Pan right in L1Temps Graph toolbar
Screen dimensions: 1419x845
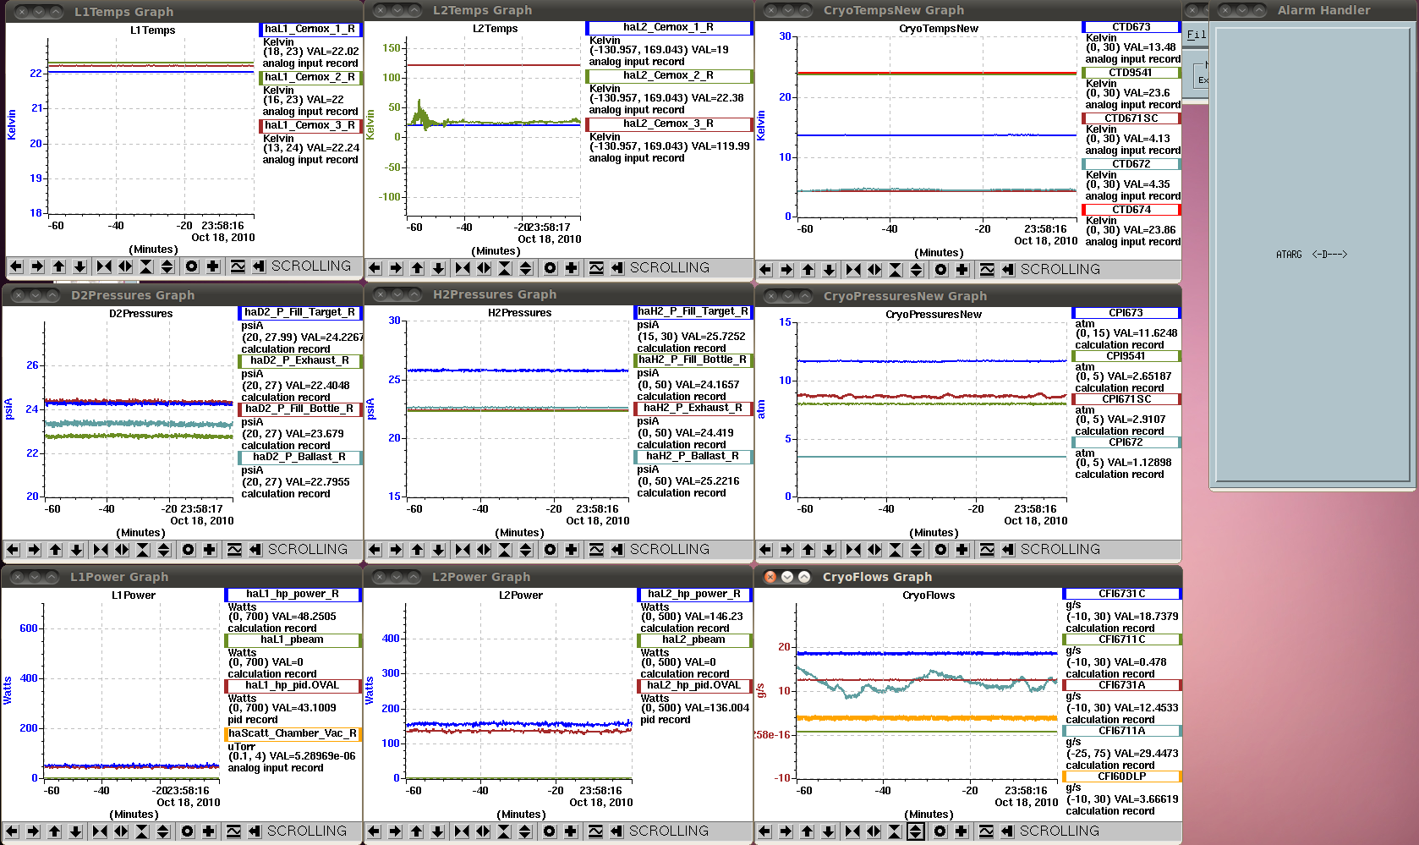(x=37, y=266)
